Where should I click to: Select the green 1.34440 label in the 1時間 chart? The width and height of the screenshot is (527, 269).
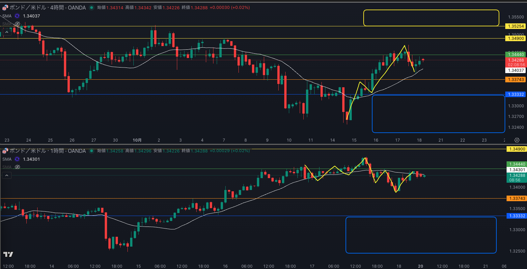coord(516,164)
